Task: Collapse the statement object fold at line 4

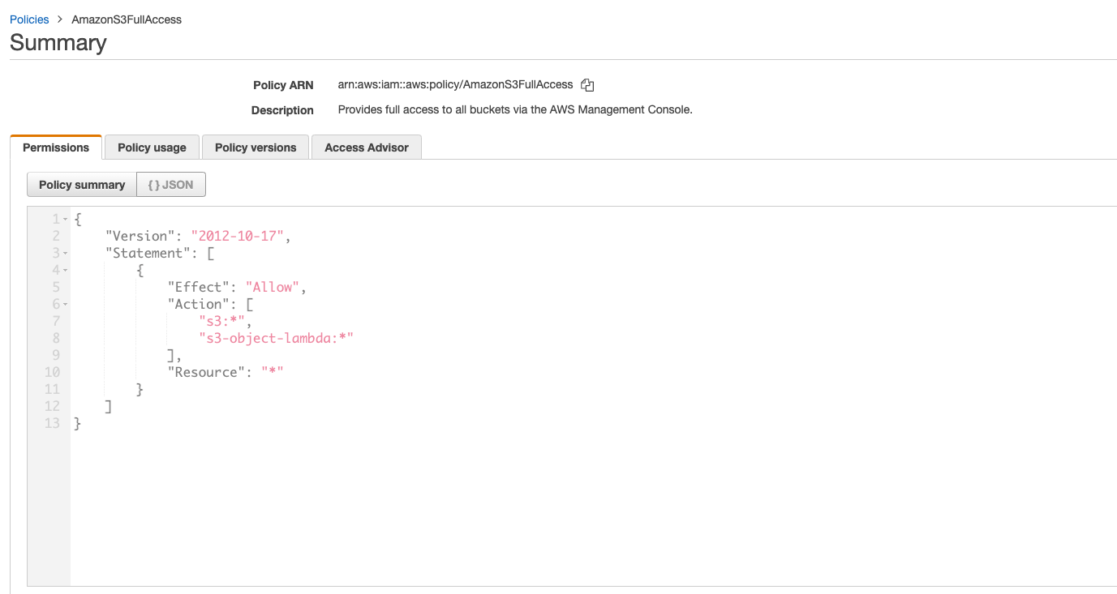Action: (x=65, y=271)
